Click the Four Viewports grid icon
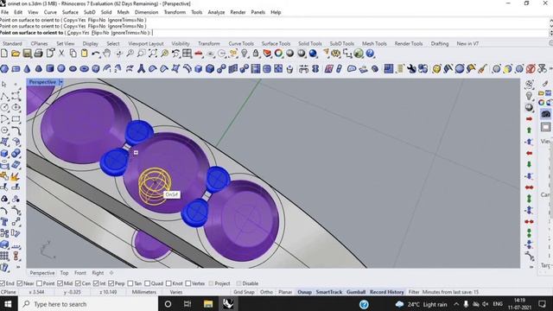 click(187, 54)
